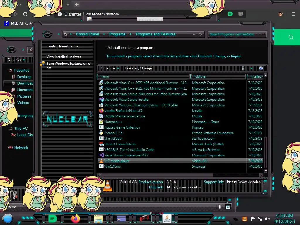
Task: Click the MediaFire search magnifier icon
Action: (x=291, y=37)
